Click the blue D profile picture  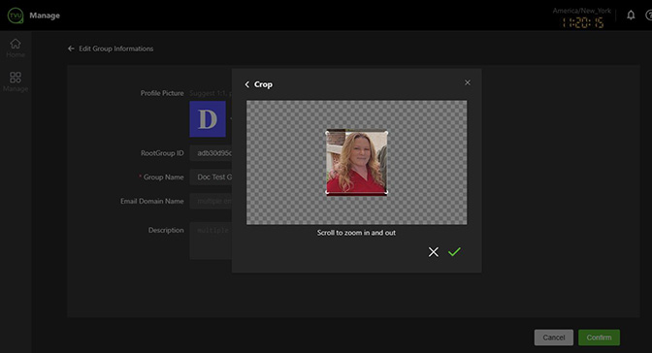click(x=208, y=119)
